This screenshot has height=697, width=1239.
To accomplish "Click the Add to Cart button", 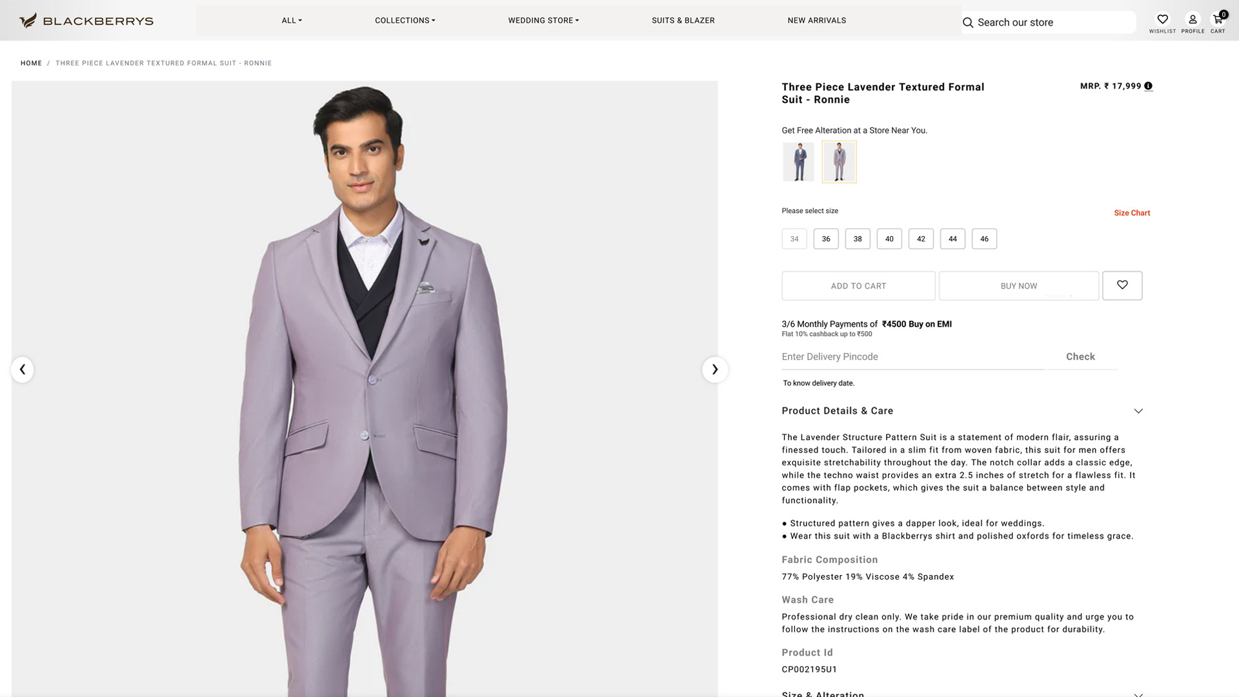I will pos(858,286).
